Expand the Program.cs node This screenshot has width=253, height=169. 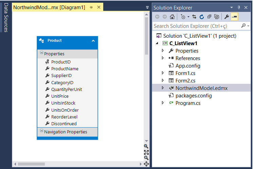point(163,103)
